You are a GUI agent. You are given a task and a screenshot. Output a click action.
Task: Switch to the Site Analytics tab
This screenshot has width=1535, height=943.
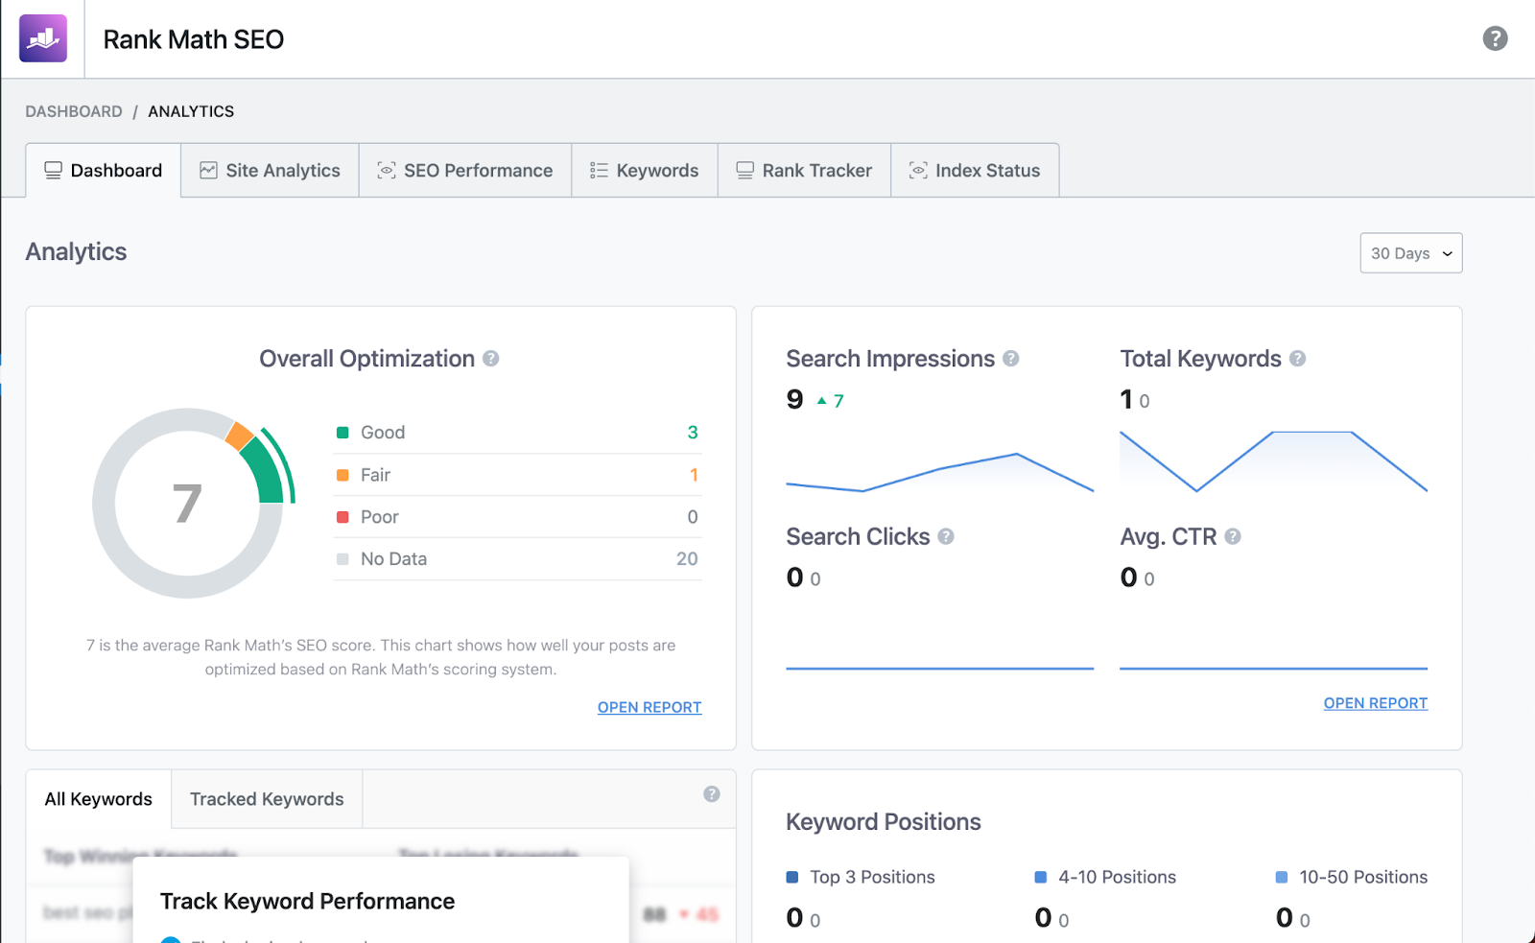(x=270, y=171)
